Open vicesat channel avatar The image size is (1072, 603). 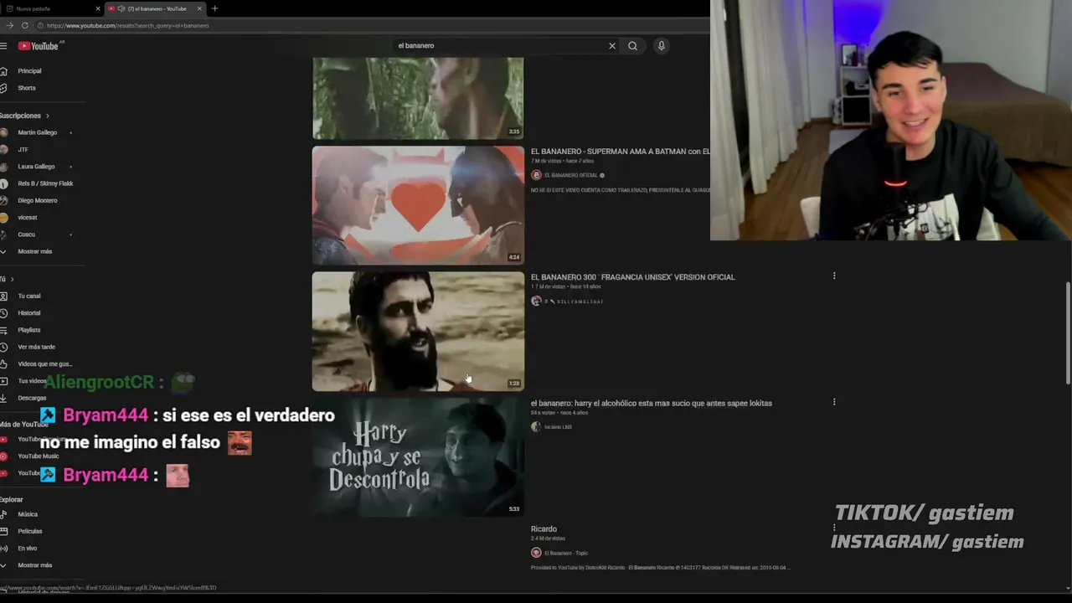(x=4, y=218)
